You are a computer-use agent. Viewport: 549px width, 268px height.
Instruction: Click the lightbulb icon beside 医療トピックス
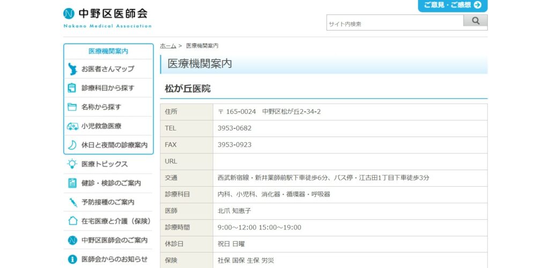click(x=72, y=164)
